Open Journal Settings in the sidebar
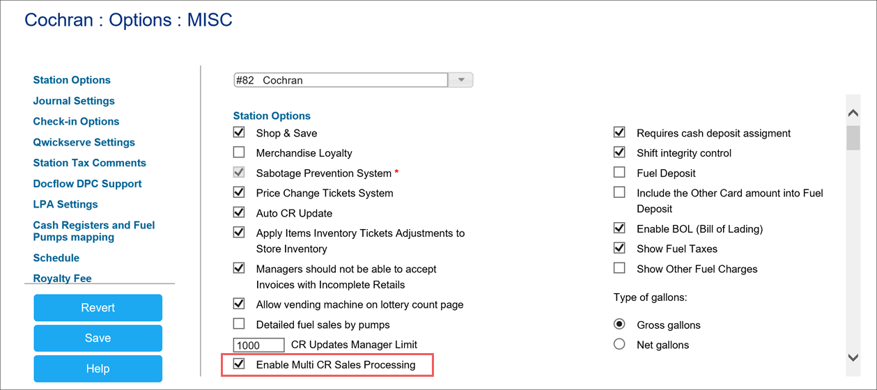 coord(74,101)
